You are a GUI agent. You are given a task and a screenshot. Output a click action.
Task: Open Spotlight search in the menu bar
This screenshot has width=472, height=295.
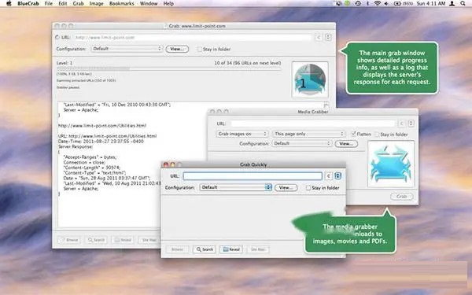(463, 4)
